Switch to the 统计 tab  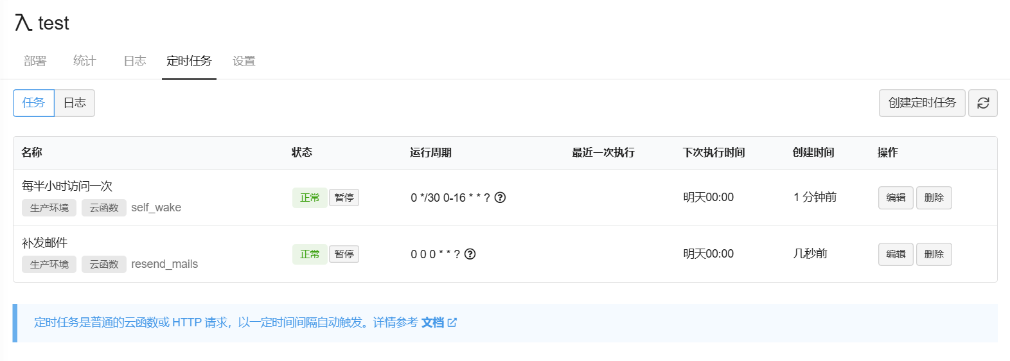pyautogui.click(x=85, y=60)
